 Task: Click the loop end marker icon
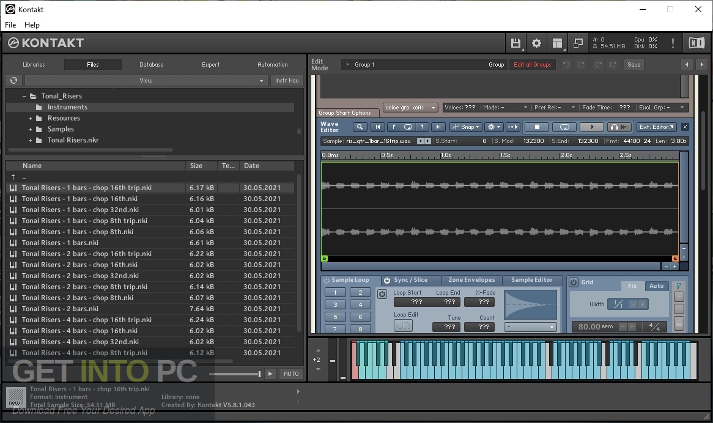pos(422,127)
